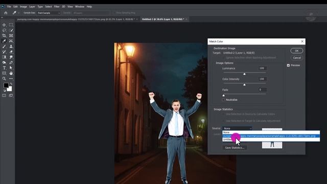327x184 pixels.
Task: Close the Match Color dialog
Action: tap(302, 41)
